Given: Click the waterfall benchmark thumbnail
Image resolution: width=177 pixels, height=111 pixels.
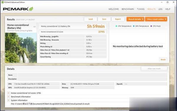Looking at the screenshot, I should (21, 48).
